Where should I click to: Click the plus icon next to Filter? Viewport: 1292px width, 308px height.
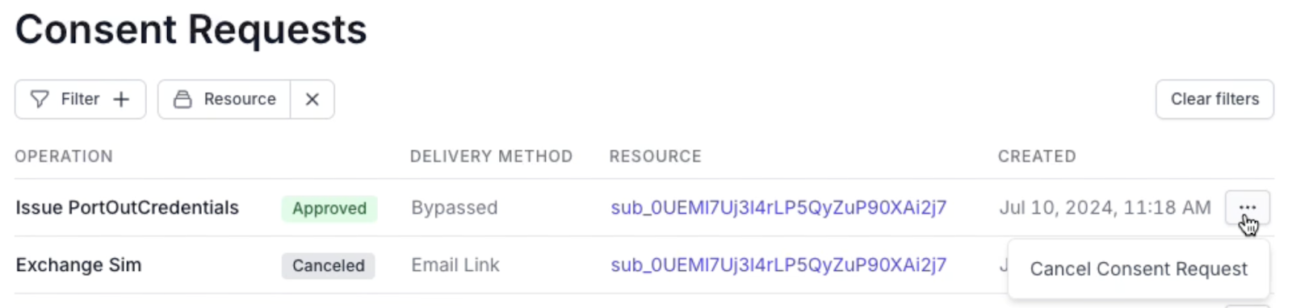121,99
